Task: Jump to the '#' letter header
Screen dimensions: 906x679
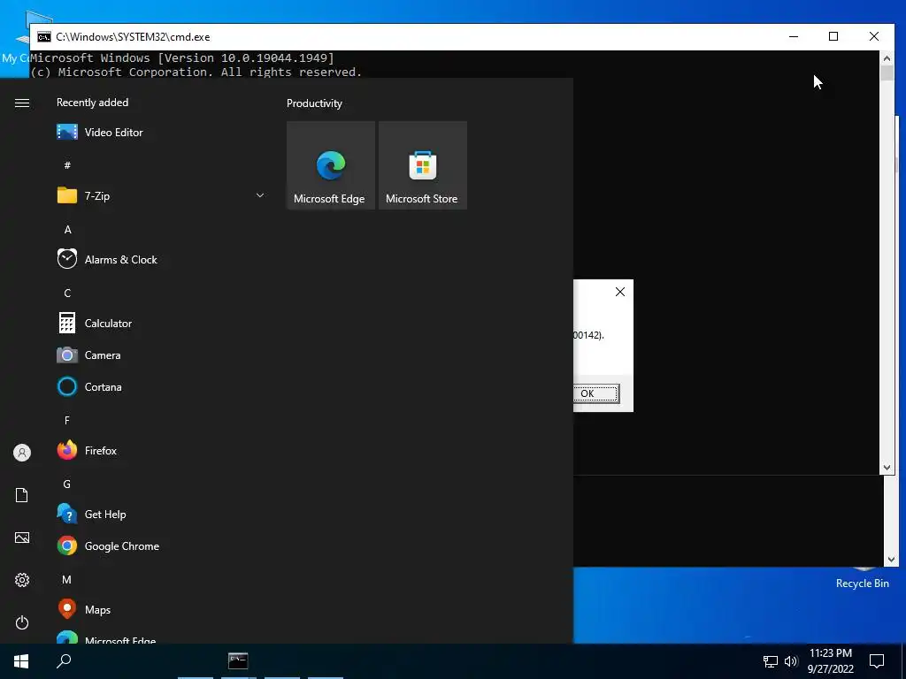Action: [67, 165]
